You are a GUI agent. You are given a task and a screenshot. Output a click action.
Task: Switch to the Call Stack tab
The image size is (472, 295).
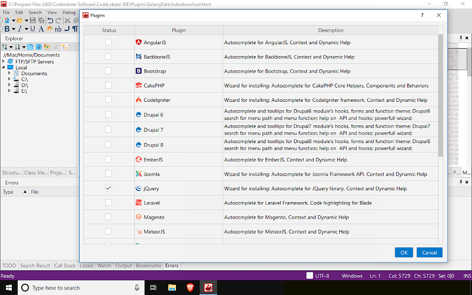tap(65, 265)
